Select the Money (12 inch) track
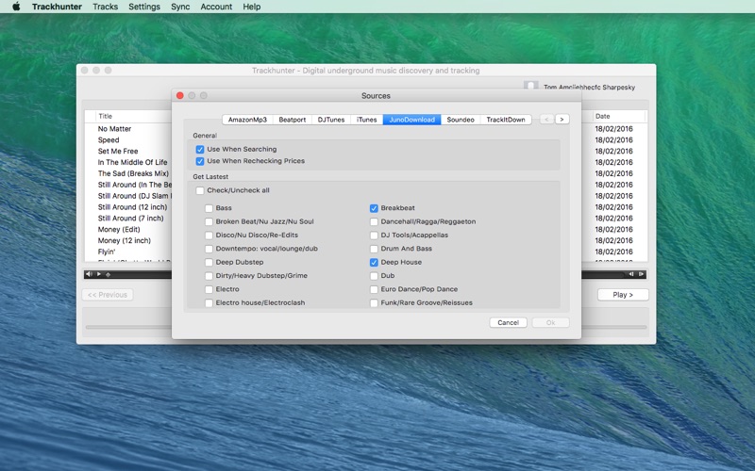The height and width of the screenshot is (471, 755). coord(125,240)
